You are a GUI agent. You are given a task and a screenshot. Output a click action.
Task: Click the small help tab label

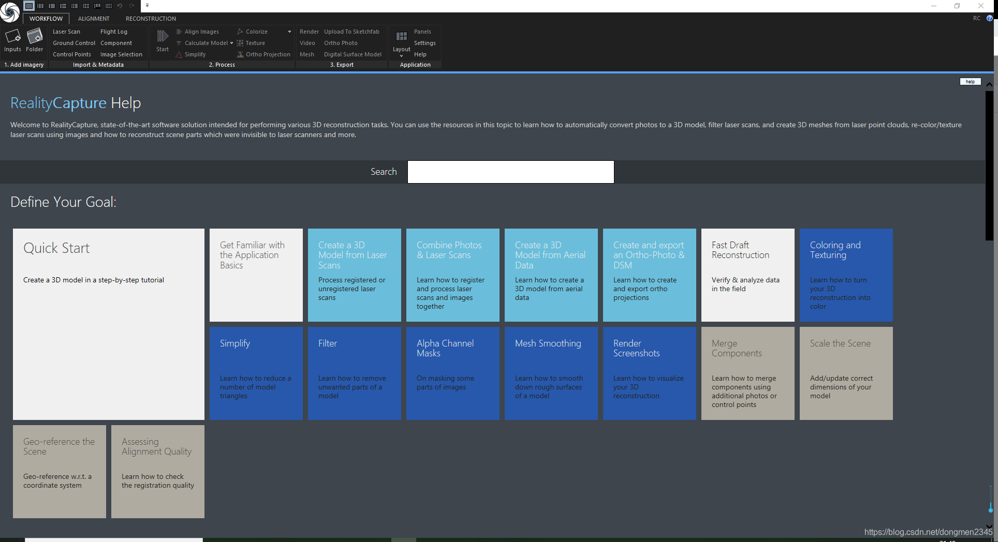pyautogui.click(x=970, y=82)
